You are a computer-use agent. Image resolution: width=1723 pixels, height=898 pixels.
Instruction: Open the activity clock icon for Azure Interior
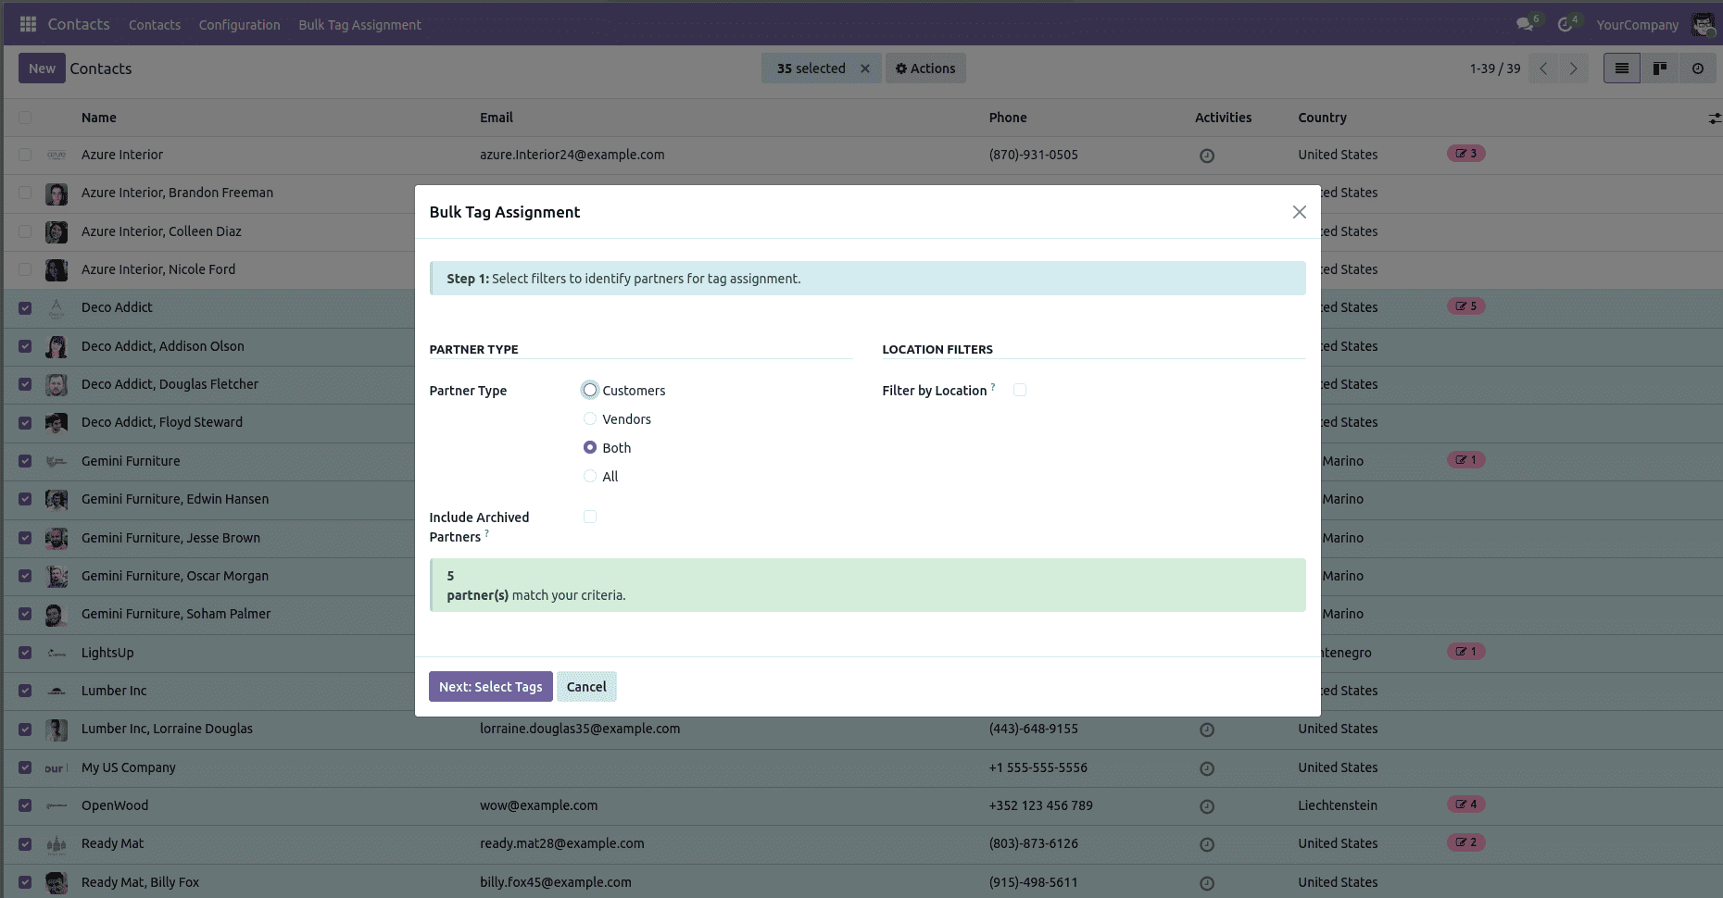[x=1207, y=156]
